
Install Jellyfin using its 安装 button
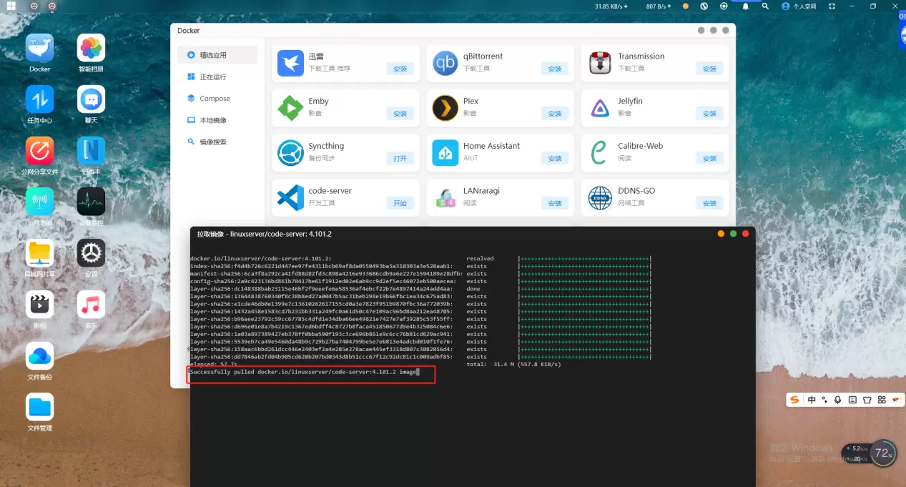[709, 114]
